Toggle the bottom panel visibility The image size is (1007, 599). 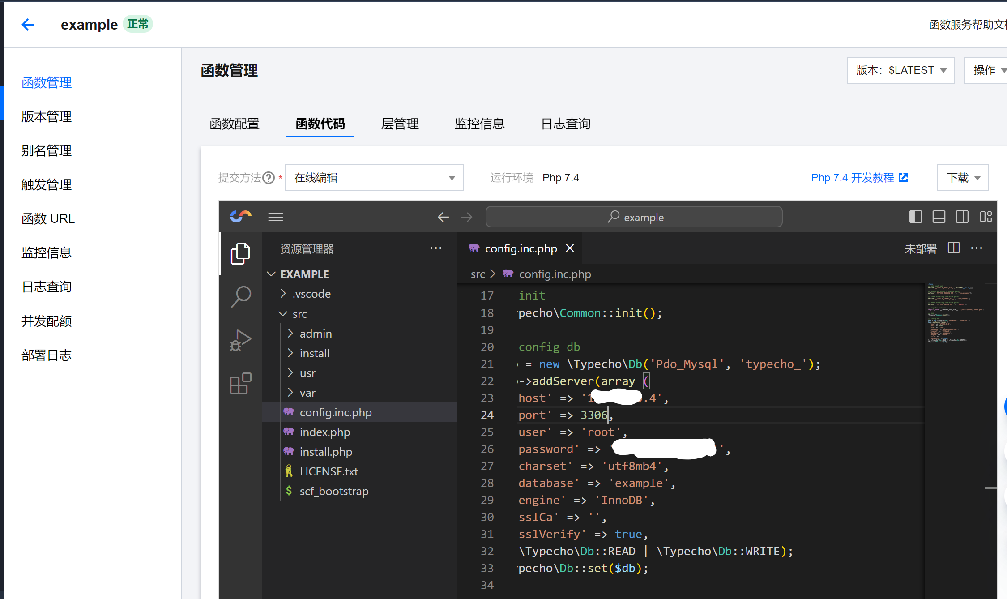[939, 217]
